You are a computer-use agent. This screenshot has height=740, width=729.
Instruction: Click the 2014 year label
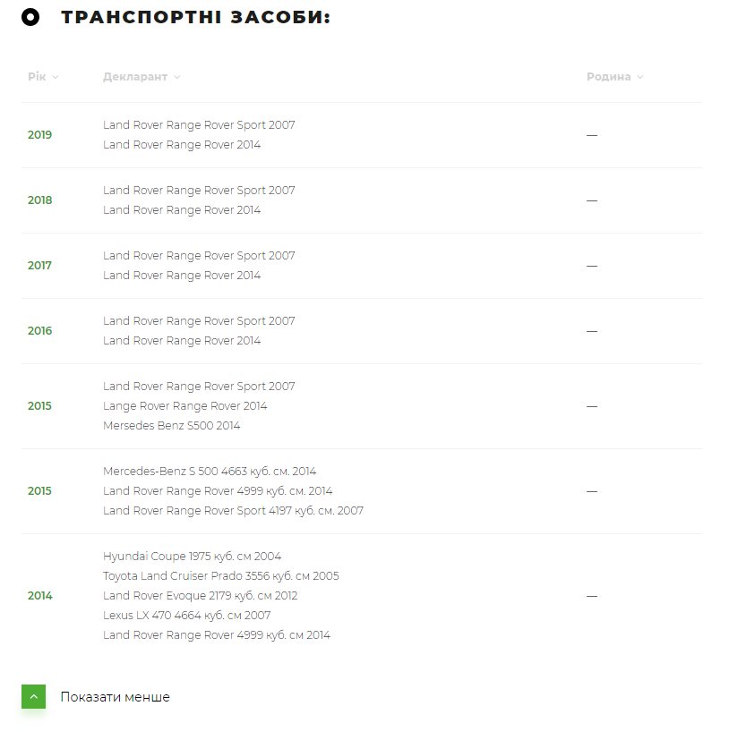[x=39, y=596]
